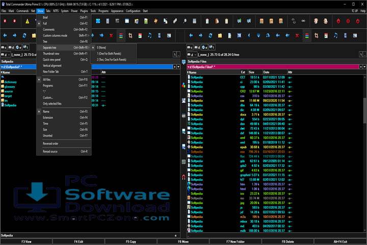Click the blue downward triangle right toolbar icon
This screenshot has width=367, height=245.
[x=258, y=36]
